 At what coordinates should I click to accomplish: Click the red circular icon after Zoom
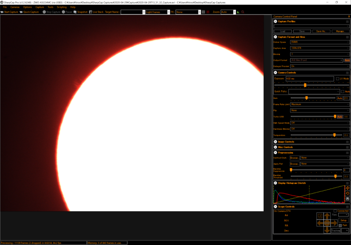pyautogui.click(x=243, y=12)
